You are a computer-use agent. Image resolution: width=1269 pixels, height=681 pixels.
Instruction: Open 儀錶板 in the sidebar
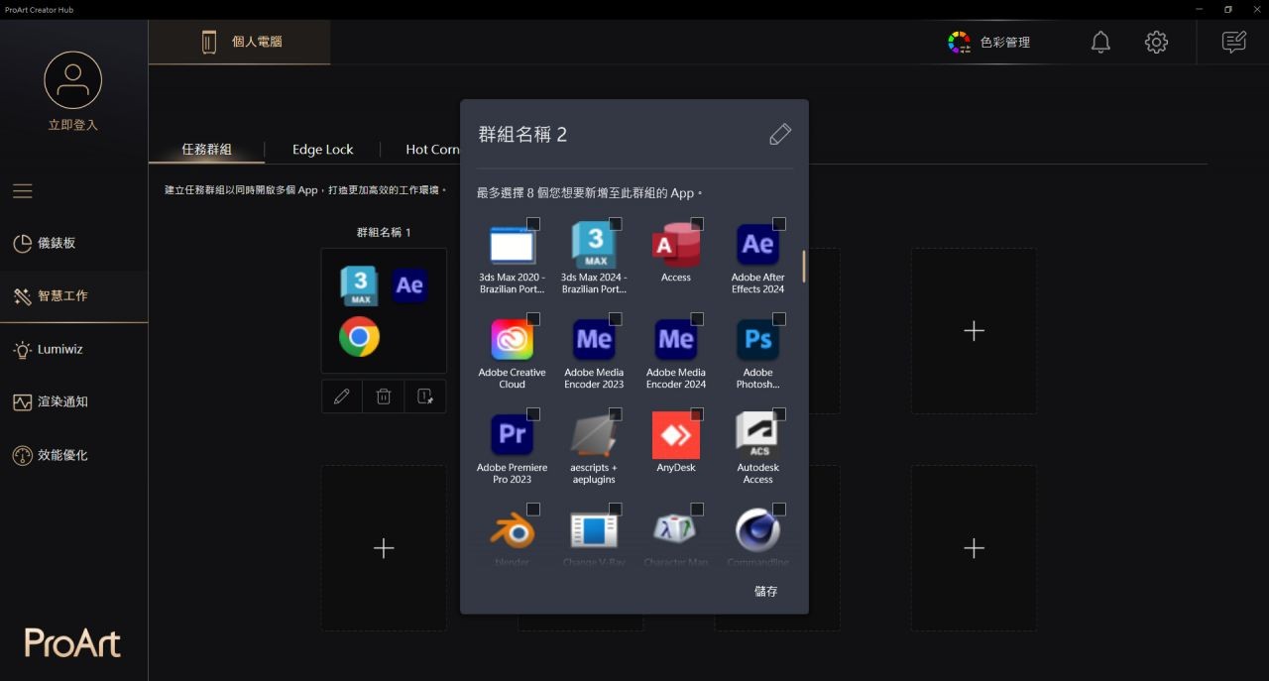(x=57, y=243)
